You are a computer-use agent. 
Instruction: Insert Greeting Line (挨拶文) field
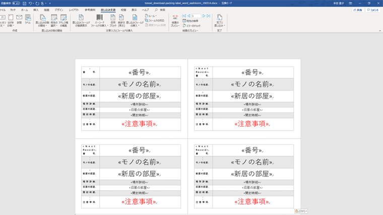[121, 20]
